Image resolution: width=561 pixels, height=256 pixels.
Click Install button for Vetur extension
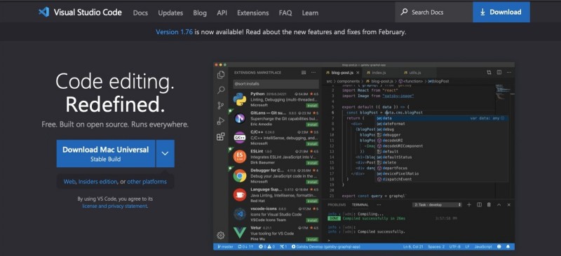click(312, 239)
